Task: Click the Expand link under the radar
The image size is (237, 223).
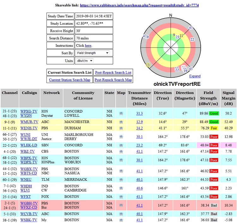Action: tap(195, 76)
